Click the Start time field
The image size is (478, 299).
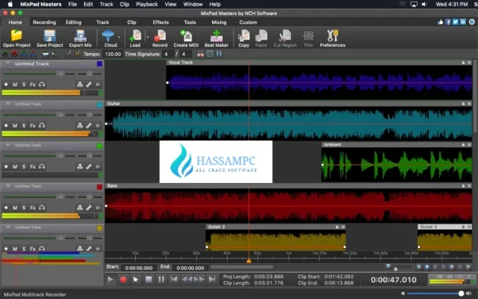click(139, 268)
